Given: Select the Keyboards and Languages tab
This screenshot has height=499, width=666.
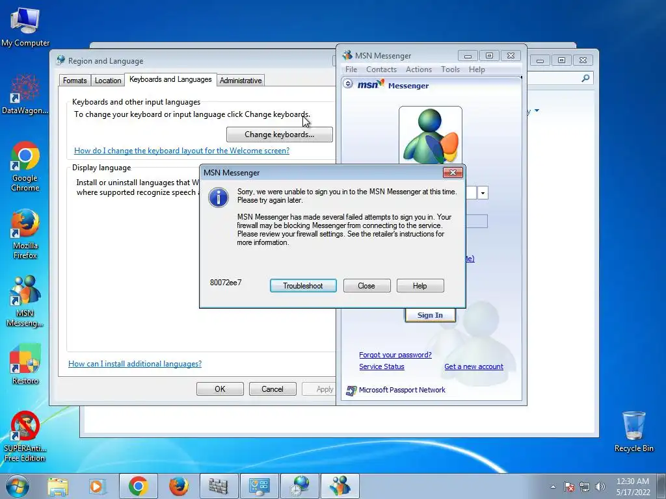Looking at the screenshot, I should [170, 79].
